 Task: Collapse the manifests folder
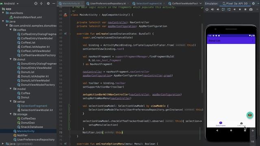click(x=3, y=13)
